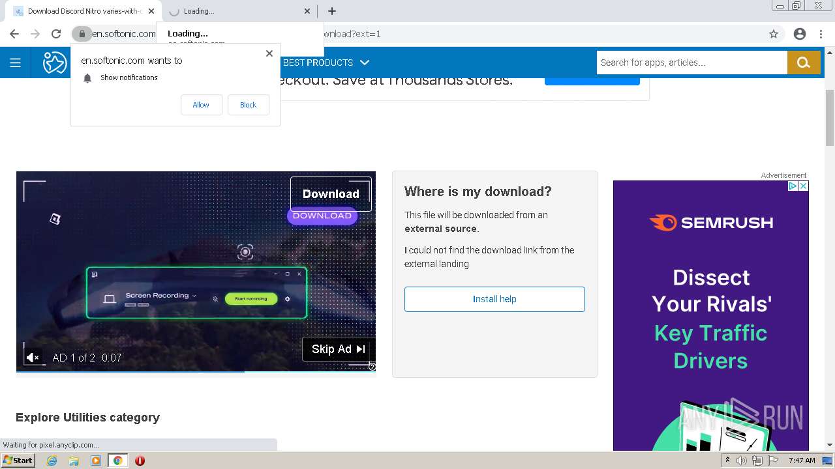Skip the video ad
Viewport: 835px width, 469px height.
339,349
